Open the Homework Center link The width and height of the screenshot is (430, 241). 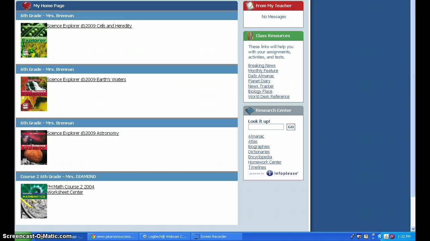click(265, 162)
